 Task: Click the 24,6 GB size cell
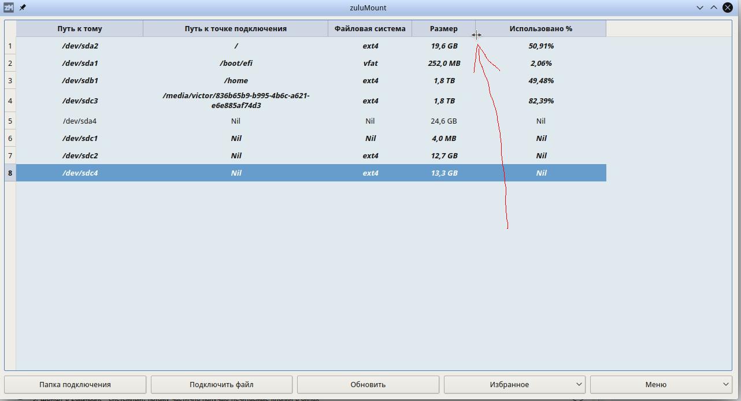tap(444, 121)
